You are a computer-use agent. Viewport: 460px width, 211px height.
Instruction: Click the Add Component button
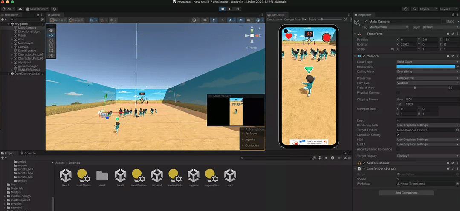(406, 193)
